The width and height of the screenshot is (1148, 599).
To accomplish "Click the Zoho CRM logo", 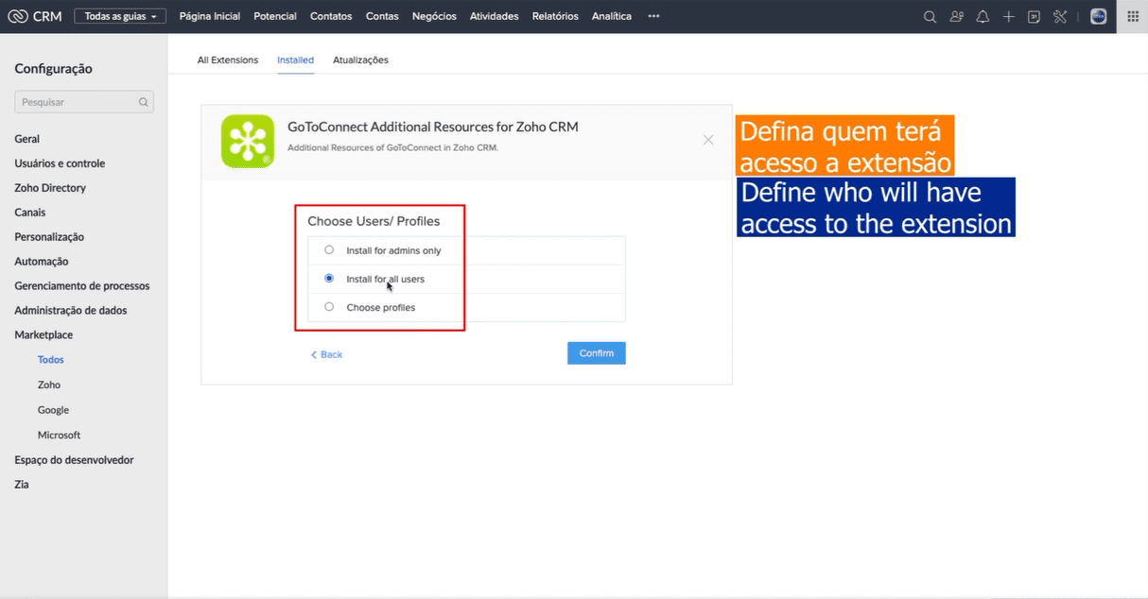I will (35, 16).
